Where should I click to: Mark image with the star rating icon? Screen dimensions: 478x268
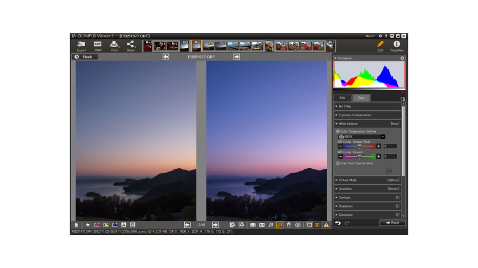(x=88, y=225)
